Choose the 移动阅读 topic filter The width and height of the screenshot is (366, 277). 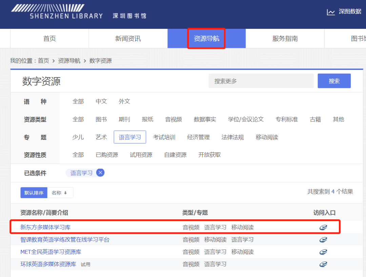click(267, 137)
